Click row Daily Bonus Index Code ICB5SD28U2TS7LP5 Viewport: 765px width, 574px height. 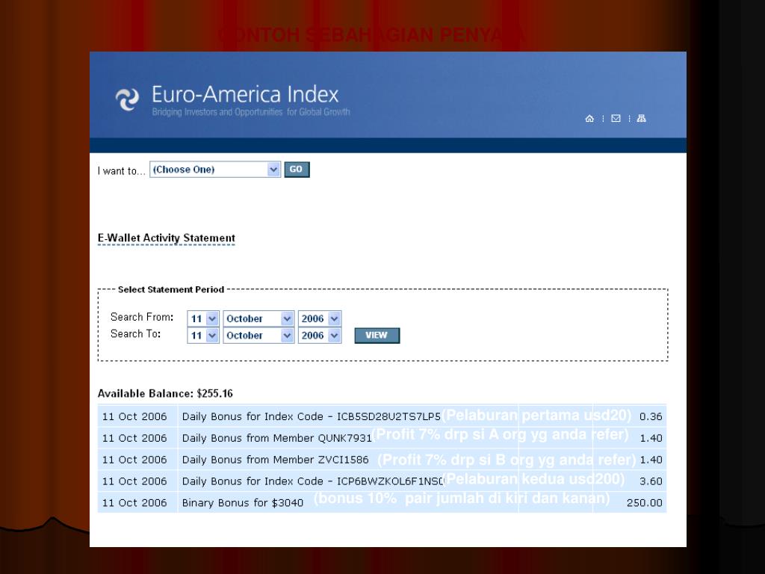pos(382,416)
